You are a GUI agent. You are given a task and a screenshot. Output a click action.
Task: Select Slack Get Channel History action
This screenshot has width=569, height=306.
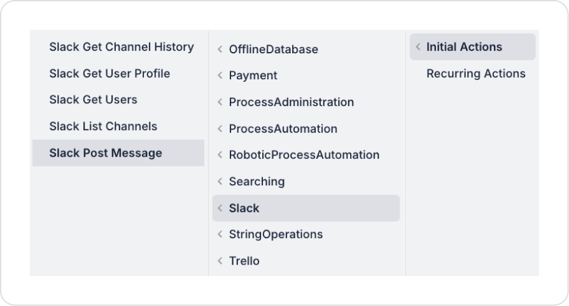121,47
